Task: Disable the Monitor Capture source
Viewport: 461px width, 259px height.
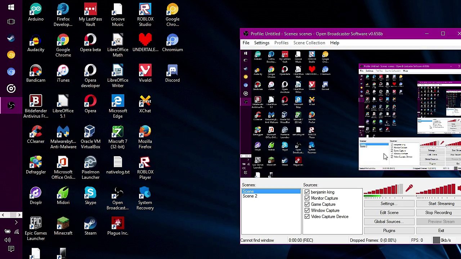Action: 307,198
